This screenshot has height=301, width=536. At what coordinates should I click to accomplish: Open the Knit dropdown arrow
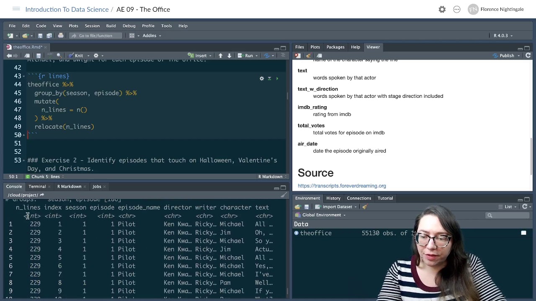(x=88, y=56)
